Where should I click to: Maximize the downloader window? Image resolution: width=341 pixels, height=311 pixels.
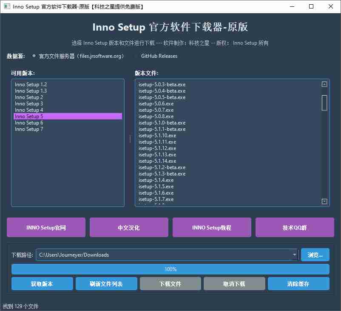coord(311,6)
